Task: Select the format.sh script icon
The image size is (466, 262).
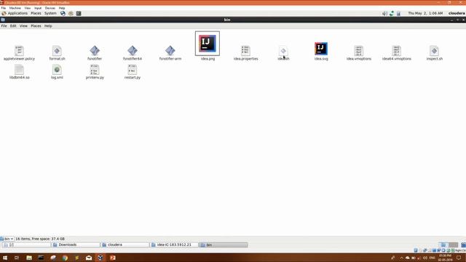Action: point(57,51)
